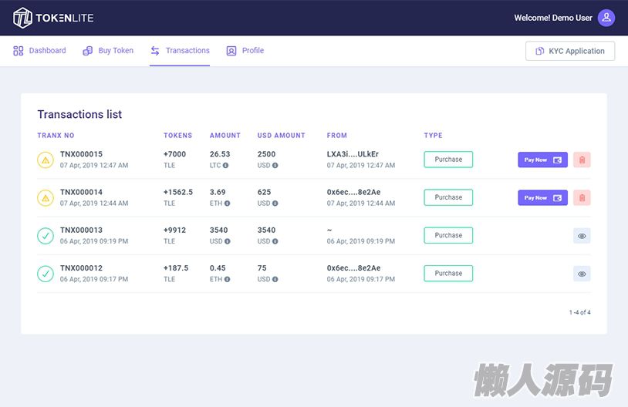Image resolution: width=628 pixels, height=407 pixels.
Task: Click warning status icon for TNX000014
Action: [x=46, y=197]
